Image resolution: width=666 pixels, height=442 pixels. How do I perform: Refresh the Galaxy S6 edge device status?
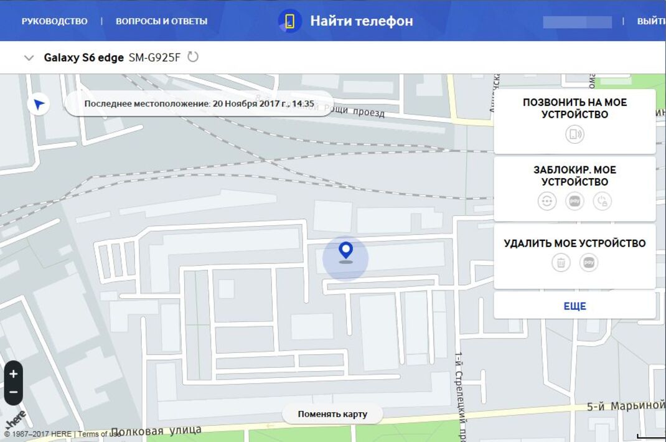(193, 57)
